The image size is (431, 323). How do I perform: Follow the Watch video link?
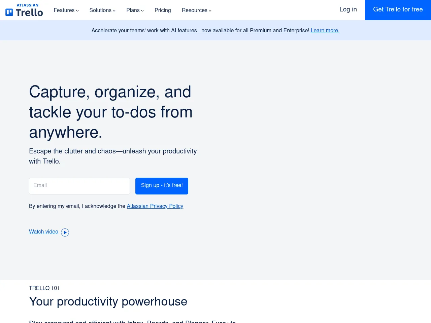(43, 232)
